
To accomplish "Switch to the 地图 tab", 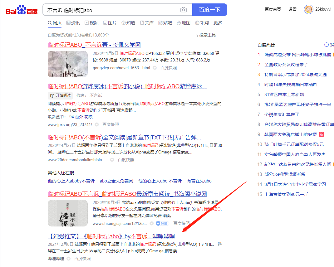I will point(184,23).
